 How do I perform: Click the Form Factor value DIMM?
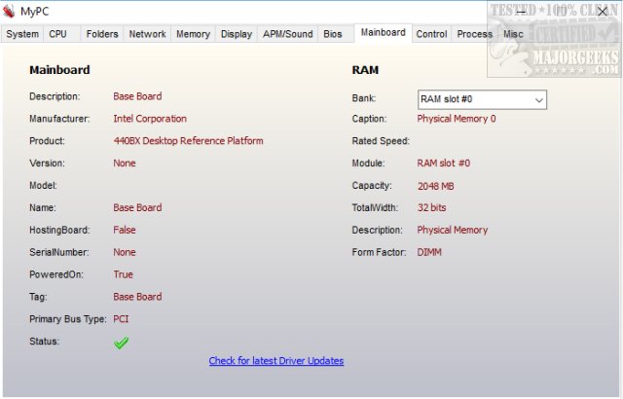coord(429,252)
